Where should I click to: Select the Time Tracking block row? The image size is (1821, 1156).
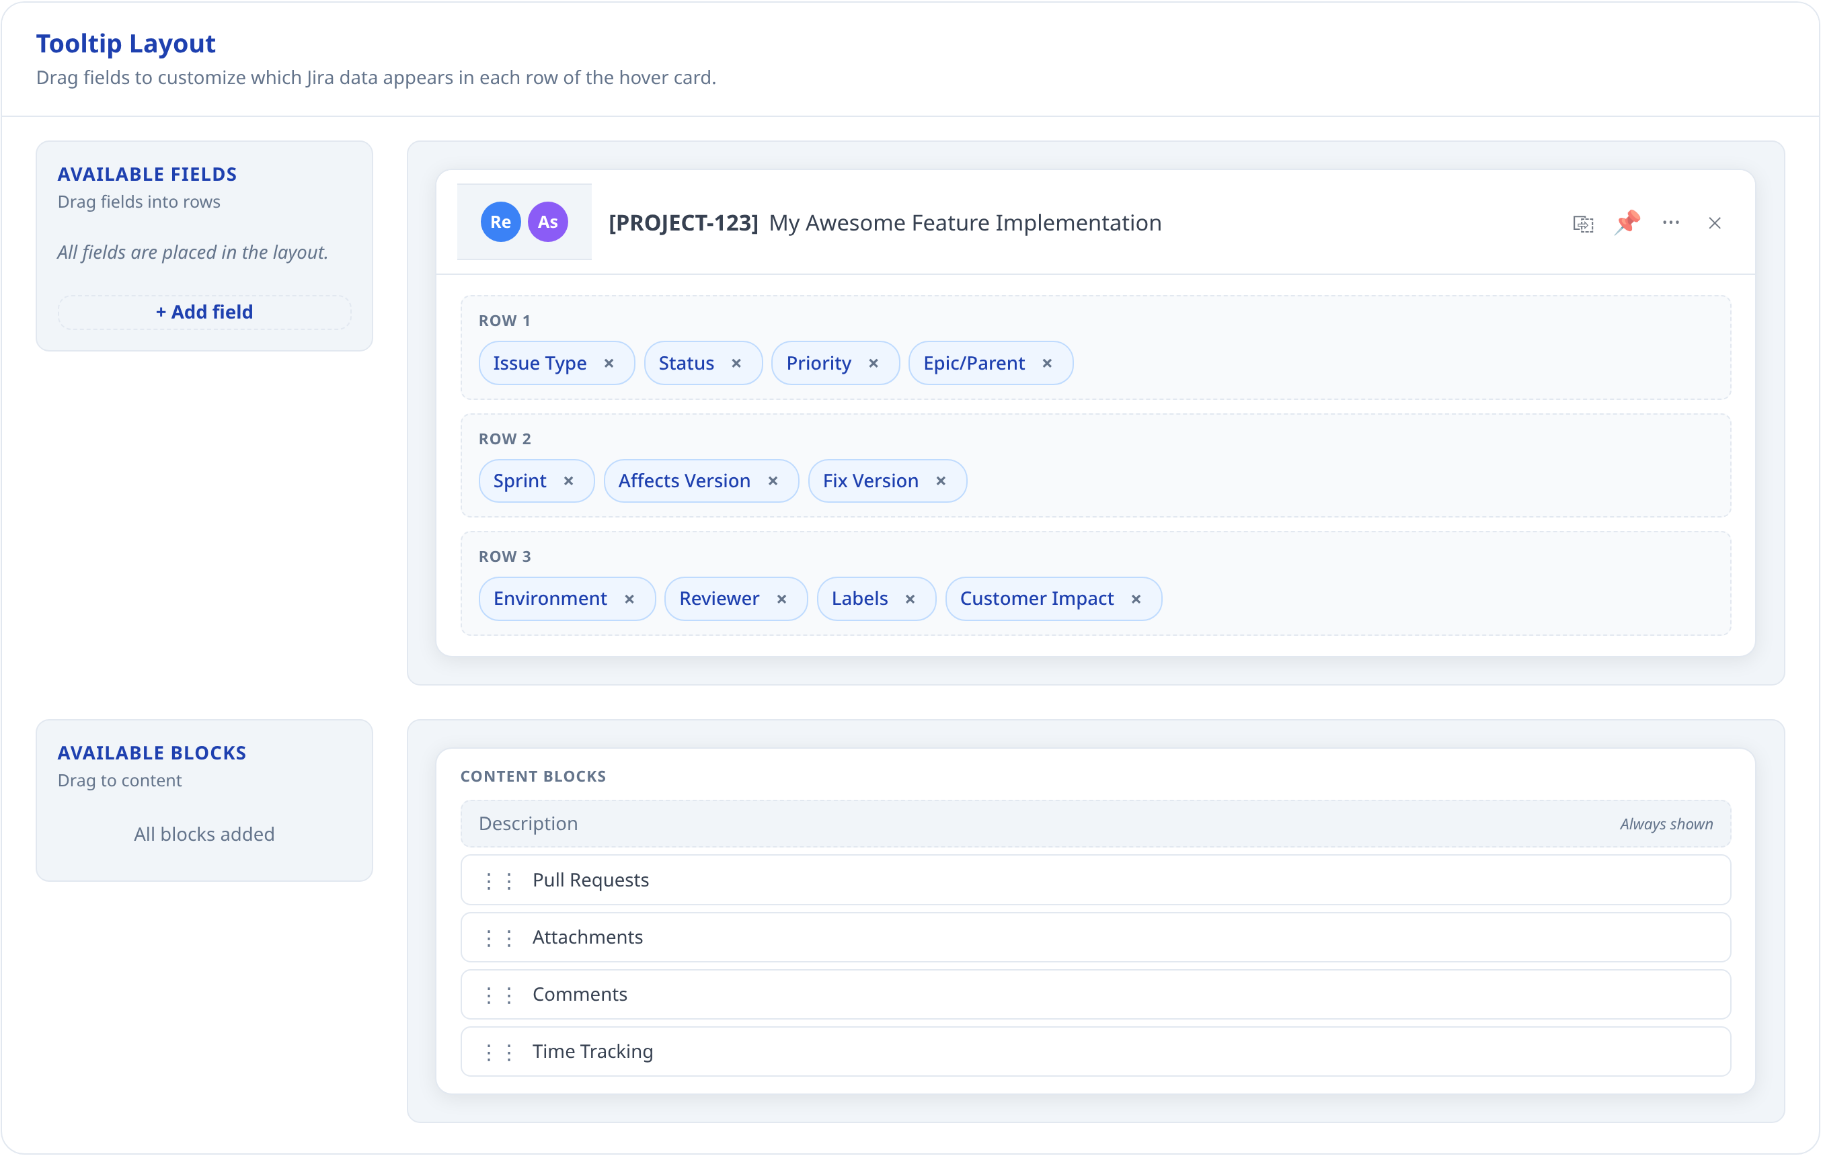click(593, 1052)
